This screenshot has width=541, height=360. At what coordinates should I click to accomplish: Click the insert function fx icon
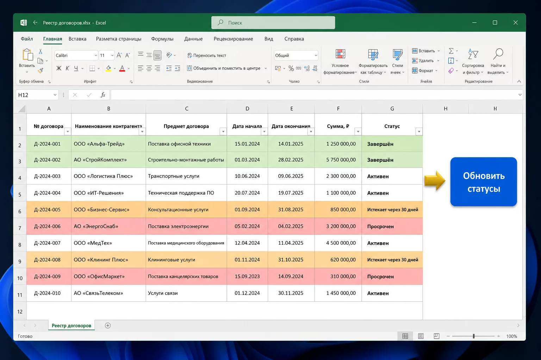coord(103,95)
